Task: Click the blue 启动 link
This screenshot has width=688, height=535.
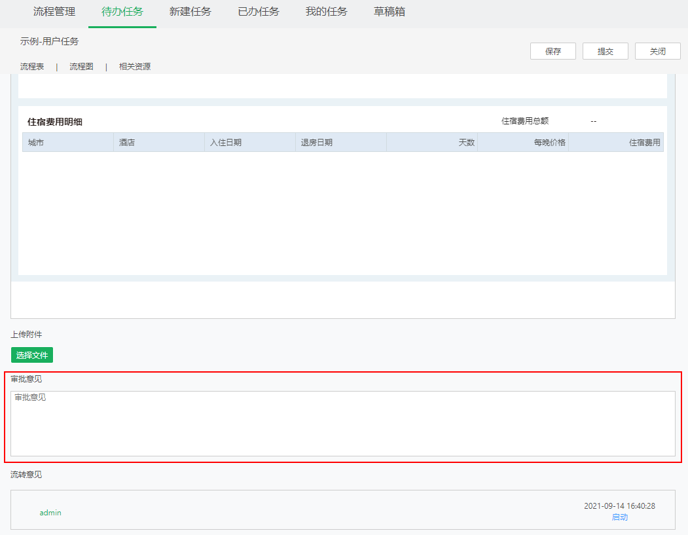Action: pyautogui.click(x=619, y=517)
